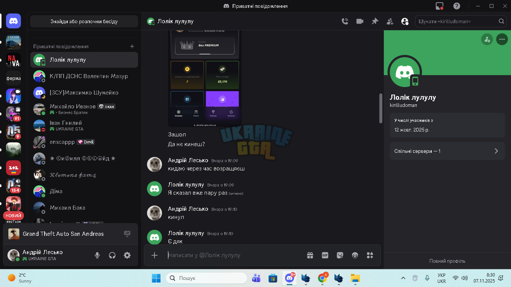Image resolution: width=511 pixels, height=287 pixels.
Task: Click message text "кидаю через час возращяеш"
Action: [206, 169]
